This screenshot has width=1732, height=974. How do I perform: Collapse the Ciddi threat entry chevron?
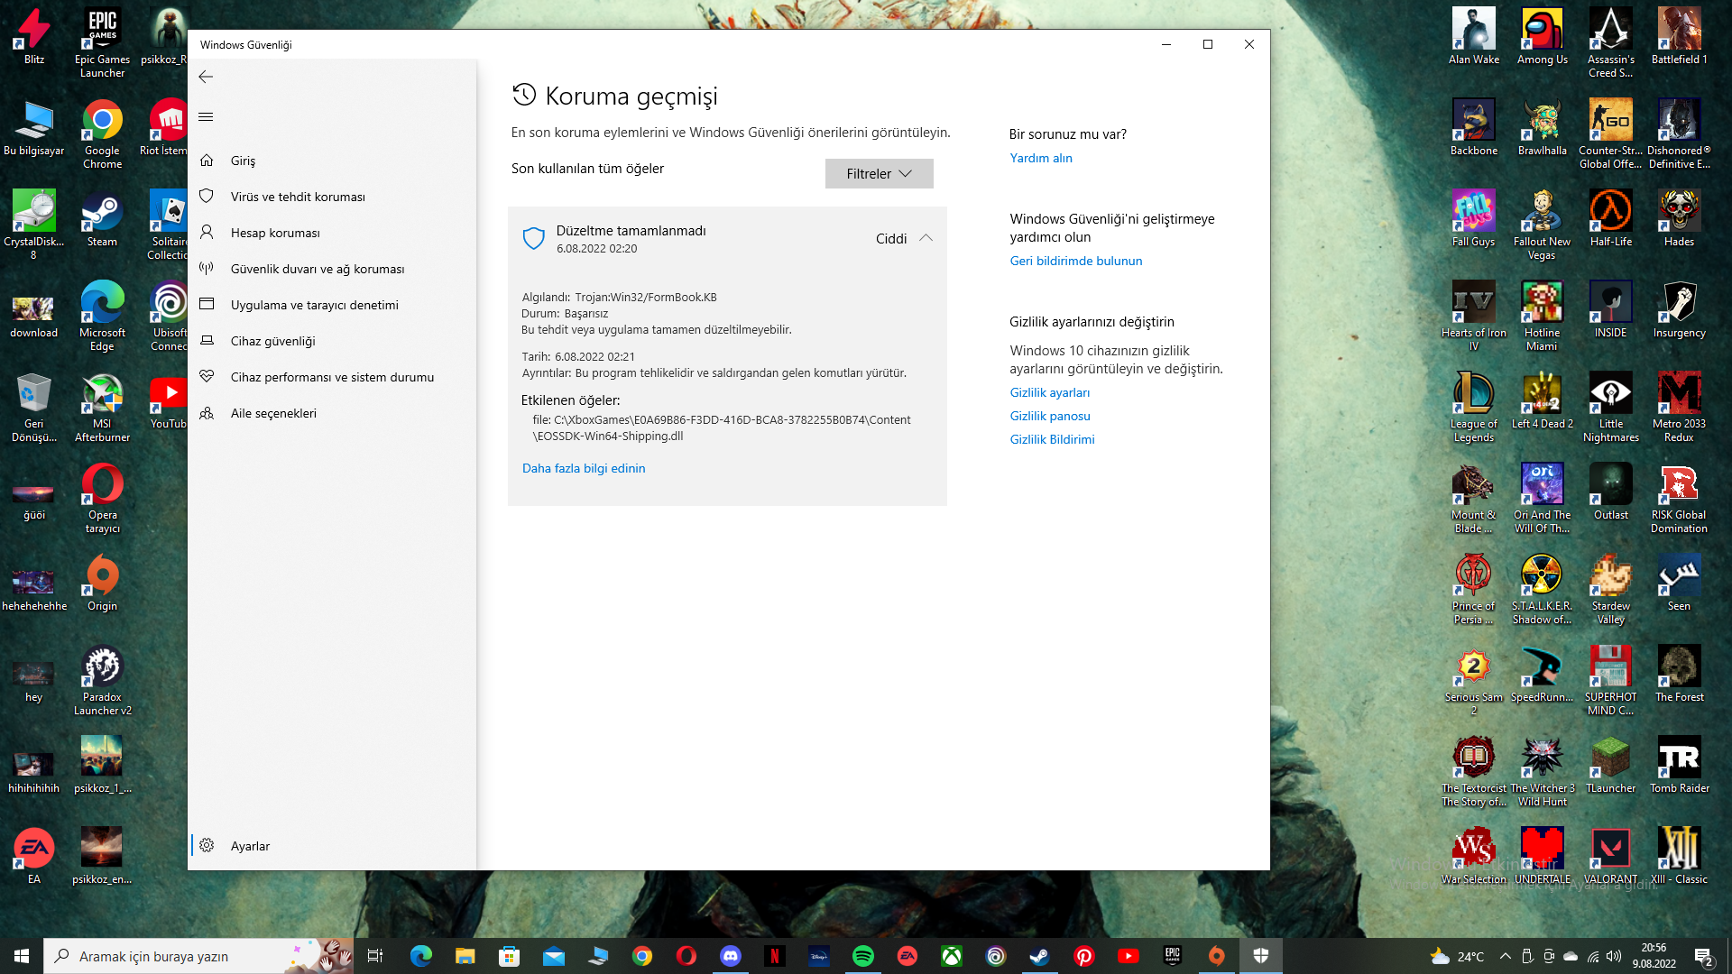click(x=926, y=238)
